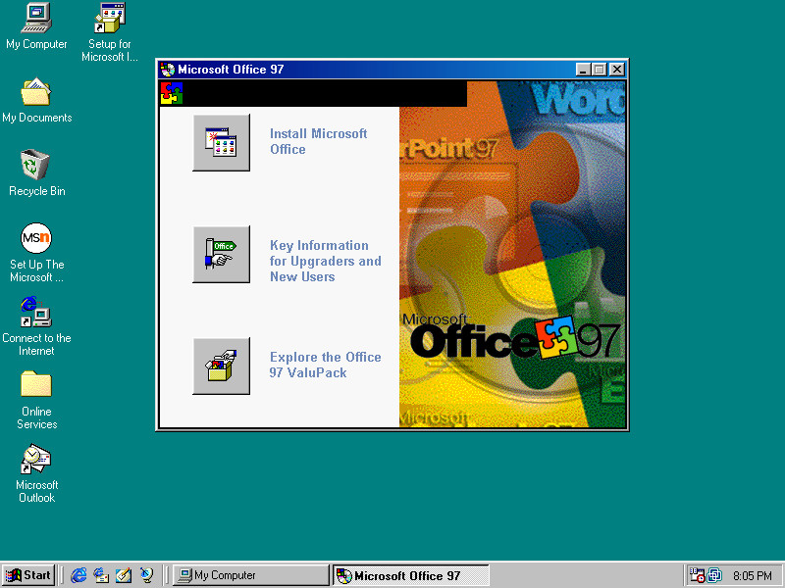785x588 pixels.
Task: Select the Recycle Bin desktop icon
Action: (x=36, y=173)
